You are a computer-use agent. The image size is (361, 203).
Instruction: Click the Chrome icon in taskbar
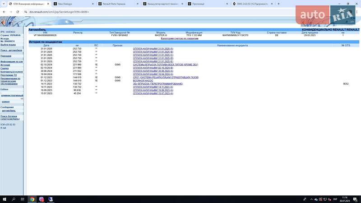click(32, 199)
